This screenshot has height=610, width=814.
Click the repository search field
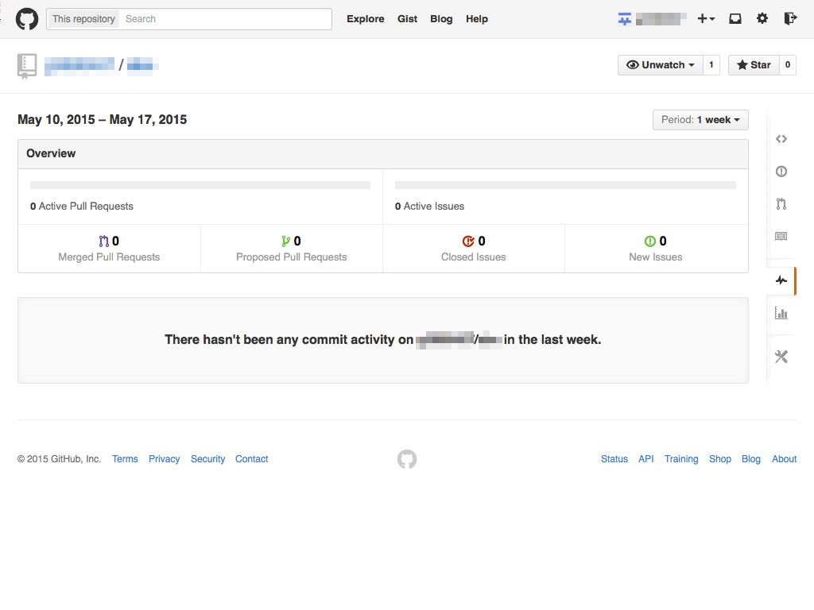[226, 19]
